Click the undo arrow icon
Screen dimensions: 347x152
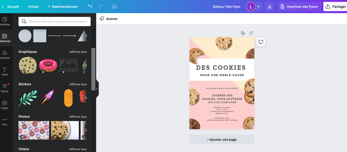90,7
